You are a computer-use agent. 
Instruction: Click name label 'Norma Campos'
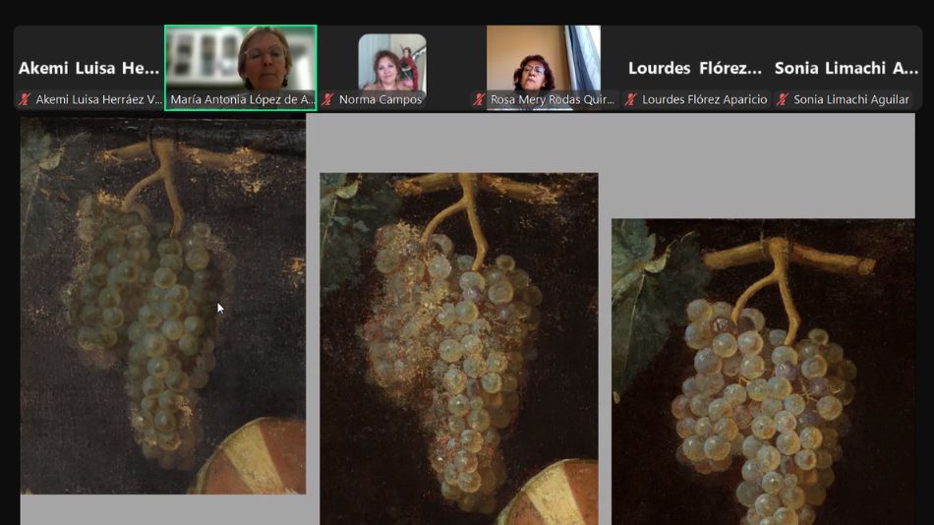tap(380, 99)
